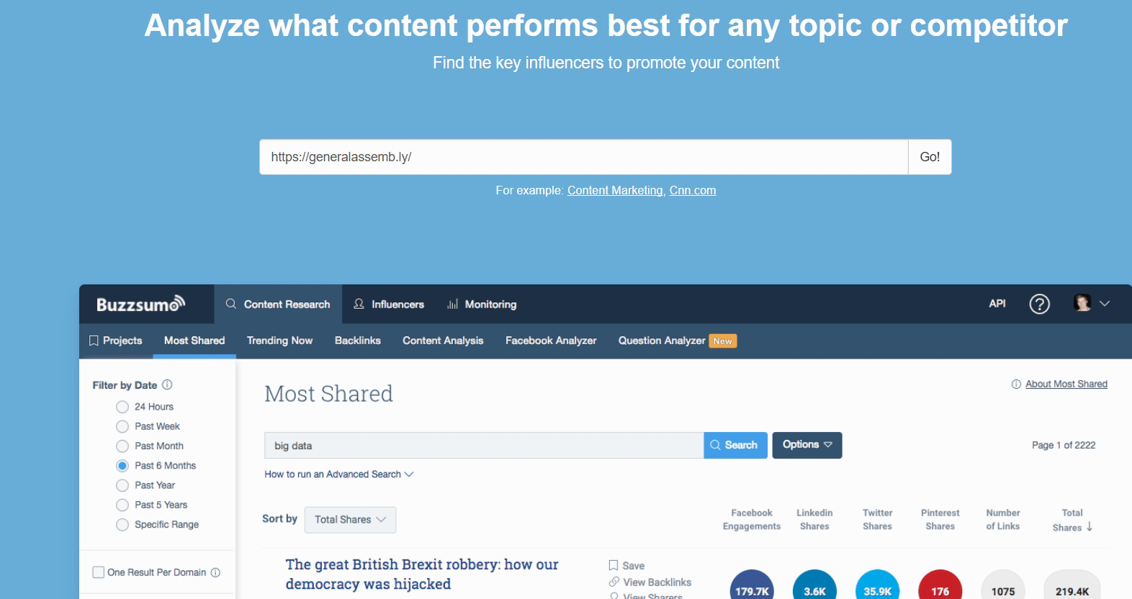
Task: Open the help question mark icon
Action: [1039, 305]
